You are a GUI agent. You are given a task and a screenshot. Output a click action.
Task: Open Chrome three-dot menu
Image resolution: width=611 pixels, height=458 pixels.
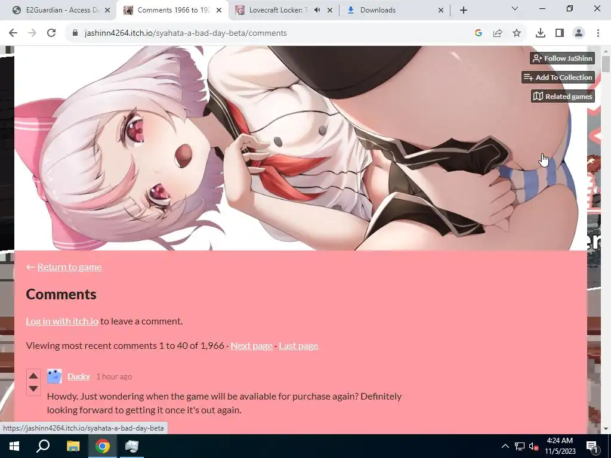click(598, 33)
